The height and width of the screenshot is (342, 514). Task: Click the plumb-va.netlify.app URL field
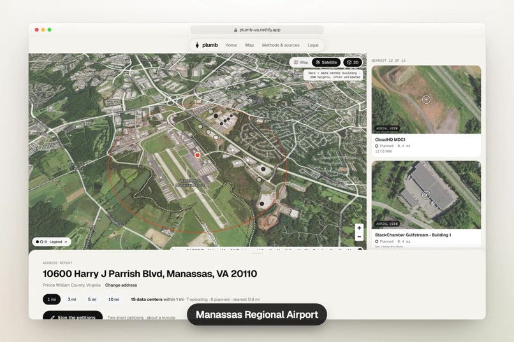[x=257, y=30]
